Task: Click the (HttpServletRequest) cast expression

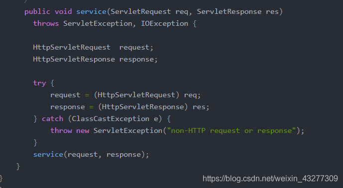Action: click(x=136, y=95)
